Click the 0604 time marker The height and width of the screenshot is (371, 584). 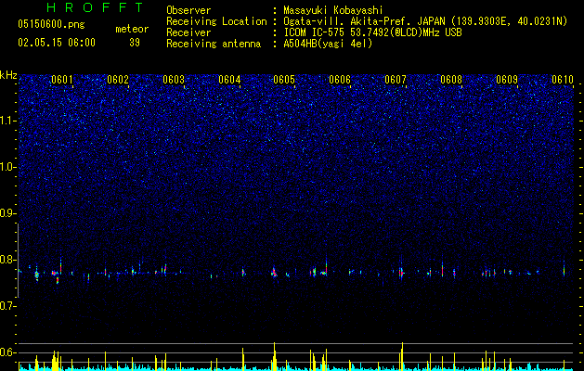tap(229, 80)
